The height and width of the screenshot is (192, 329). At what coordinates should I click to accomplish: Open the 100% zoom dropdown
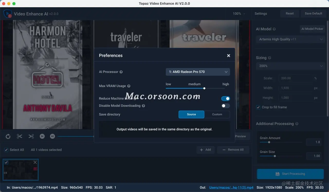pos(239,14)
